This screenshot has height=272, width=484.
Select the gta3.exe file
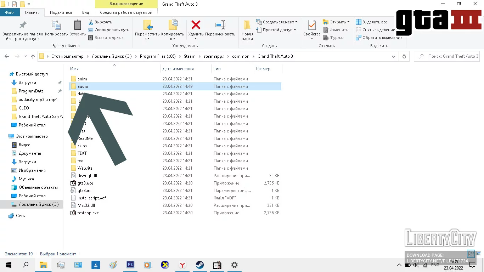pos(85,183)
